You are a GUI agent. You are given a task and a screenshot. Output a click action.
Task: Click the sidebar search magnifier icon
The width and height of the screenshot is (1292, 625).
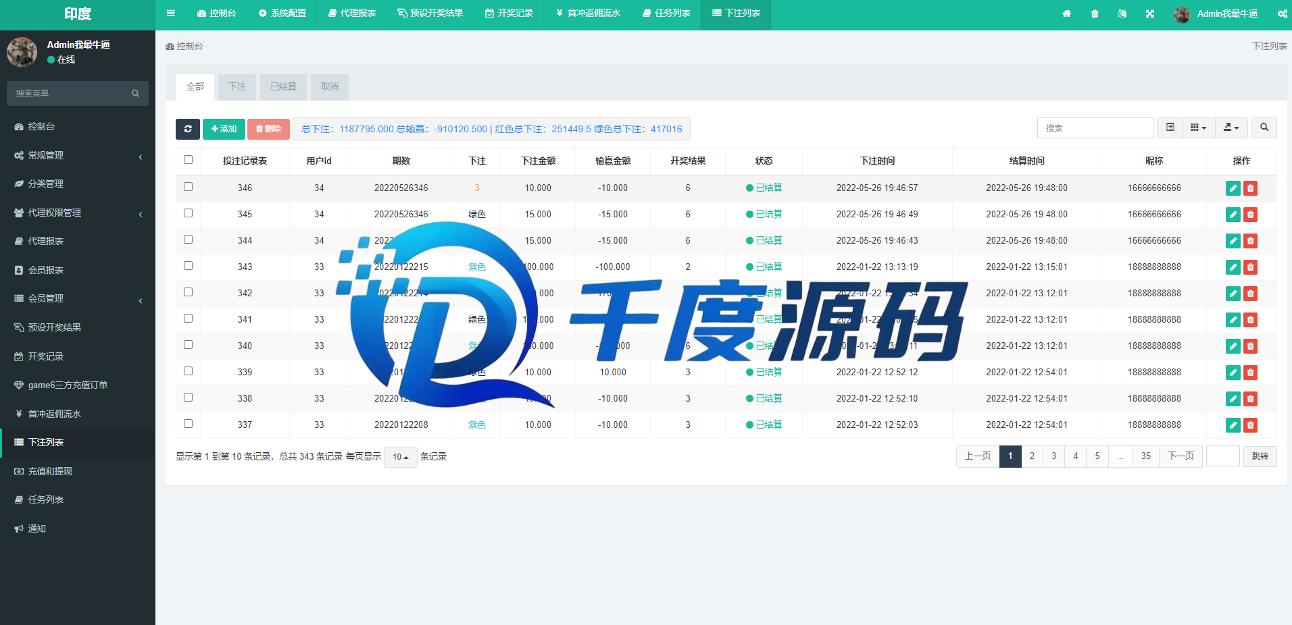pos(135,93)
